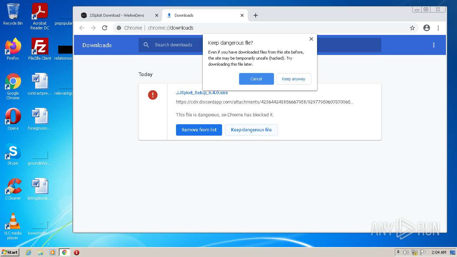The image size is (457, 257).
Task: Open Downloads page more actions menu
Action: pos(434,45)
